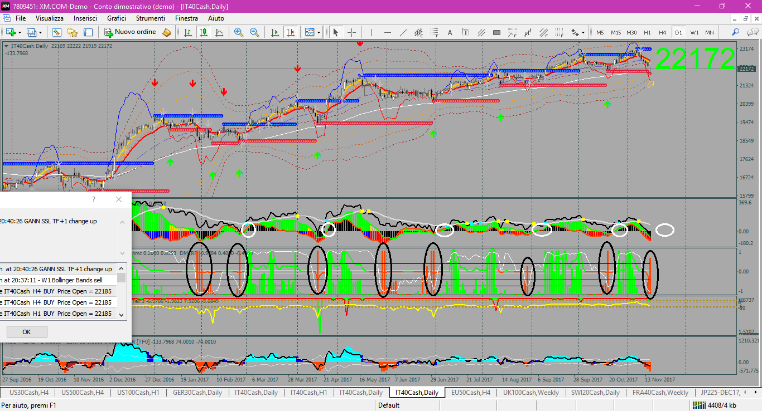The image size is (762, 411).
Task: Insert arrows symbol tool
Action: [x=574, y=32]
